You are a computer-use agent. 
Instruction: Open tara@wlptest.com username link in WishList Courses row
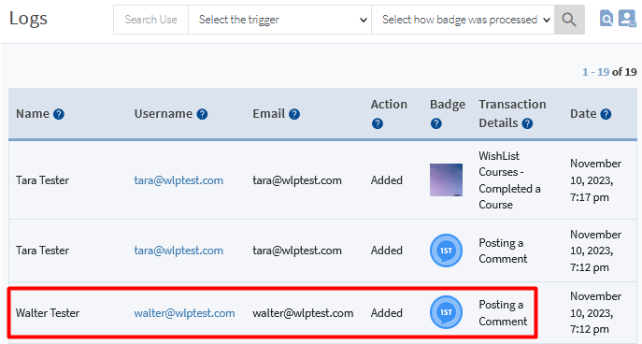tap(178, 180)
